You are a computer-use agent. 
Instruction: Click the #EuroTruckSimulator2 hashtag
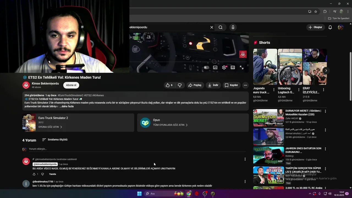point(70,95)
